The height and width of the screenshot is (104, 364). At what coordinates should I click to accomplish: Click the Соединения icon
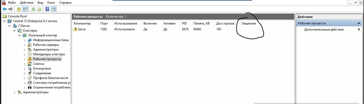30,73
